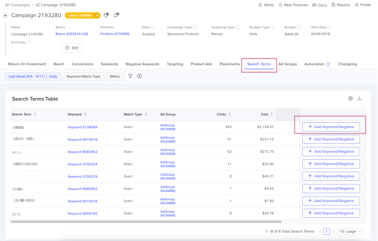Open the 10 / page size dropdown

pos(350,231)
